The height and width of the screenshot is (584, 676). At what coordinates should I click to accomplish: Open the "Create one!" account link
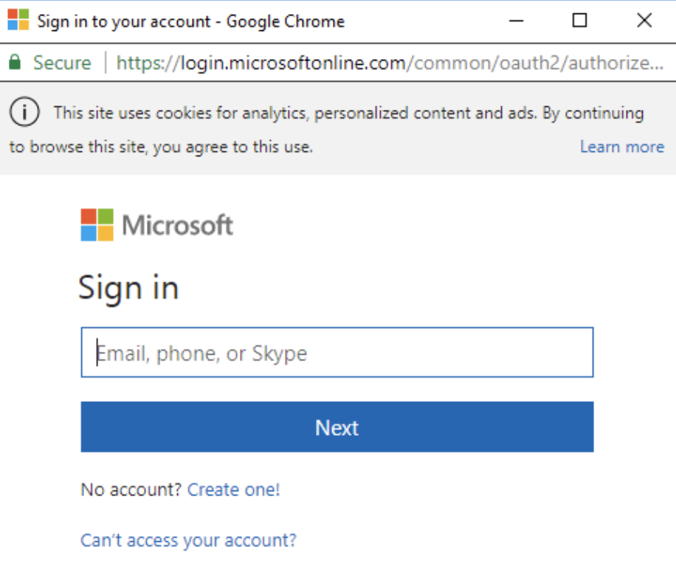234,490
